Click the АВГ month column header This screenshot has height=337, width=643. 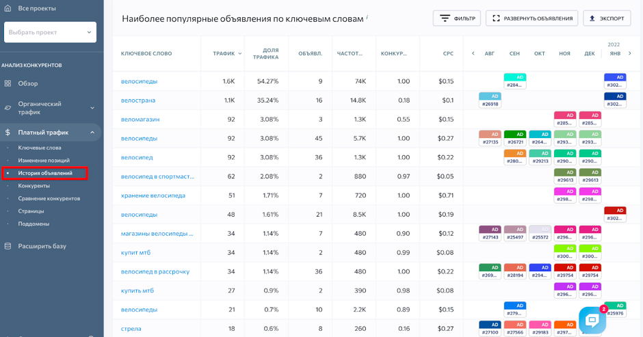point(490,54)
